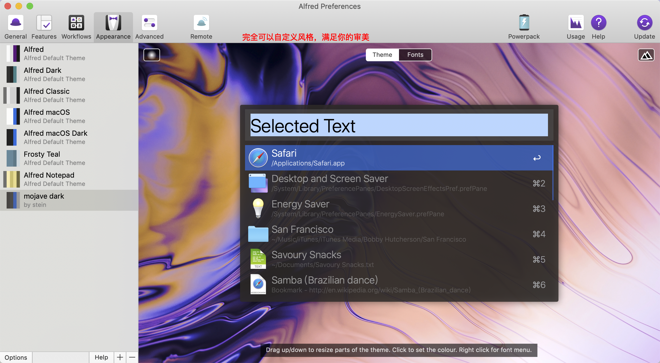This screenshot has width=660, height=363.
Task: Click the Selected Text search field
Action: 399,126
